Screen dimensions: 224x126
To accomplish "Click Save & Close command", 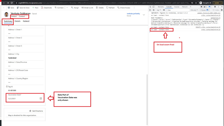I will pyautogui.click(x=23, y=8).
